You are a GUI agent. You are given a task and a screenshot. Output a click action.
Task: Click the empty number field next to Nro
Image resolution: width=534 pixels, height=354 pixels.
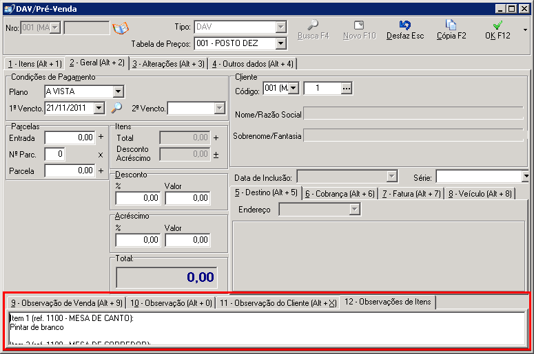click(x=87, y=28)
